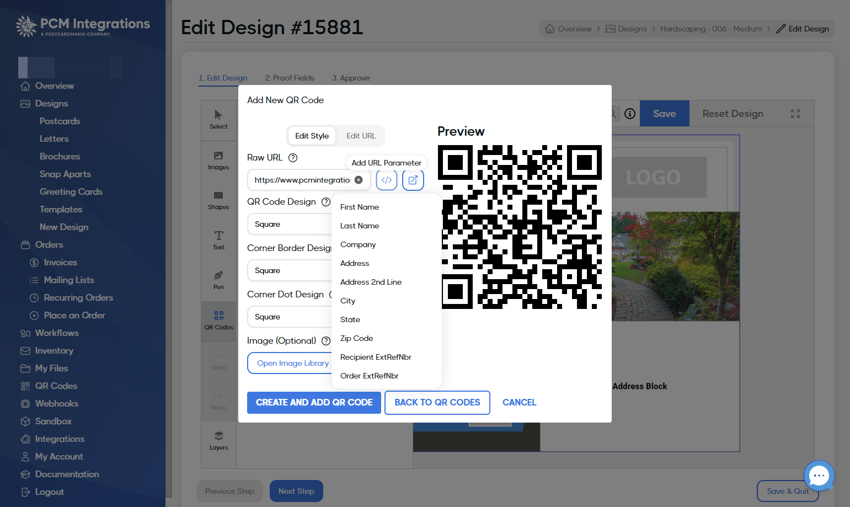
Task: Select the Pen tool
Action: click(x=218, y=280)
